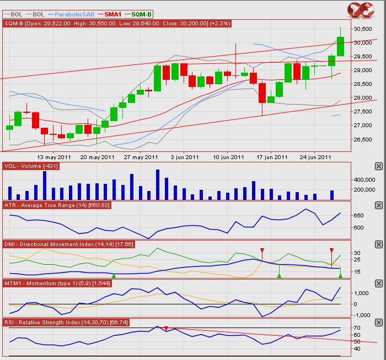Click the SQM-B open high low close header

coord(117,23)
